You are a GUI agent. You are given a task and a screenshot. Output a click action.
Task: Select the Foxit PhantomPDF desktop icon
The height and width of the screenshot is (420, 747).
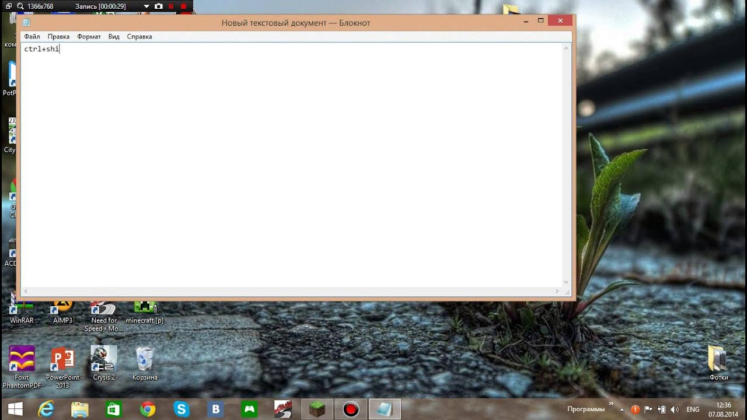click(x=22, y=367)
